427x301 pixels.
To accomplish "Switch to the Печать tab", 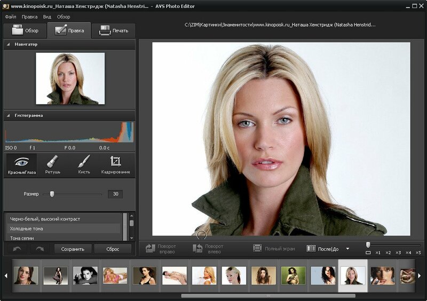I will pyautogui.click(x=113, y=30).
